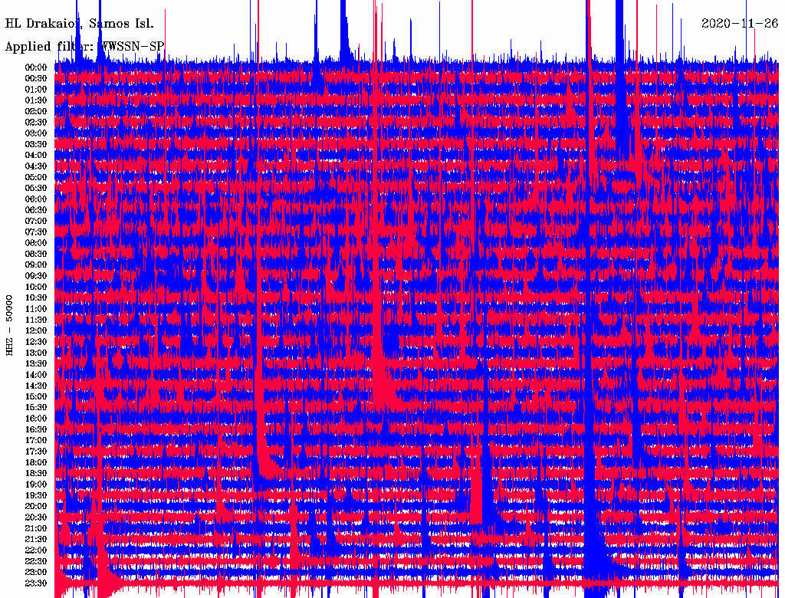Click the 02:00 time label
Image resolution: width=785 pixels, height=598 pixels.
tap(36, 111)
